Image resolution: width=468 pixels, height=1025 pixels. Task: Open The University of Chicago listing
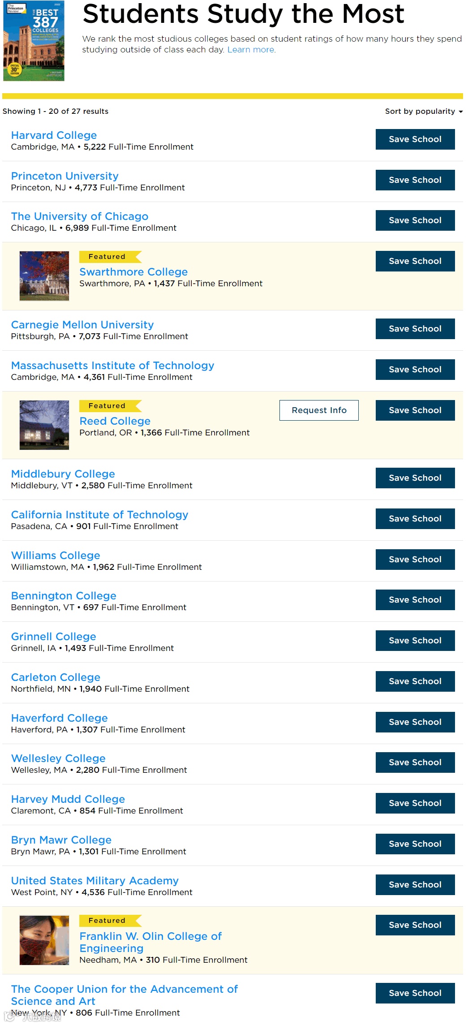[x=80, y=216]
